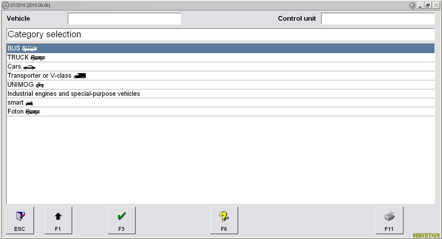Click the round gray icon beside minimize
The width and height of the screenshot is (442, 239).
(x=412, y=6)
